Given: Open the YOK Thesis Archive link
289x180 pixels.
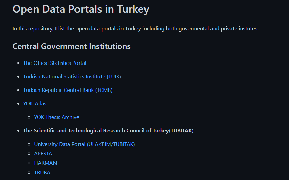Looking at the screenshot, I should coord(57,117).
